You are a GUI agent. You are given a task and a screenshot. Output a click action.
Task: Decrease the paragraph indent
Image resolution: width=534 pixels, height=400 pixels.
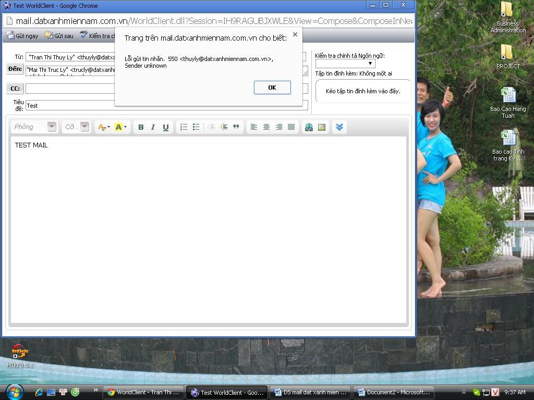[x=211, y=127]
